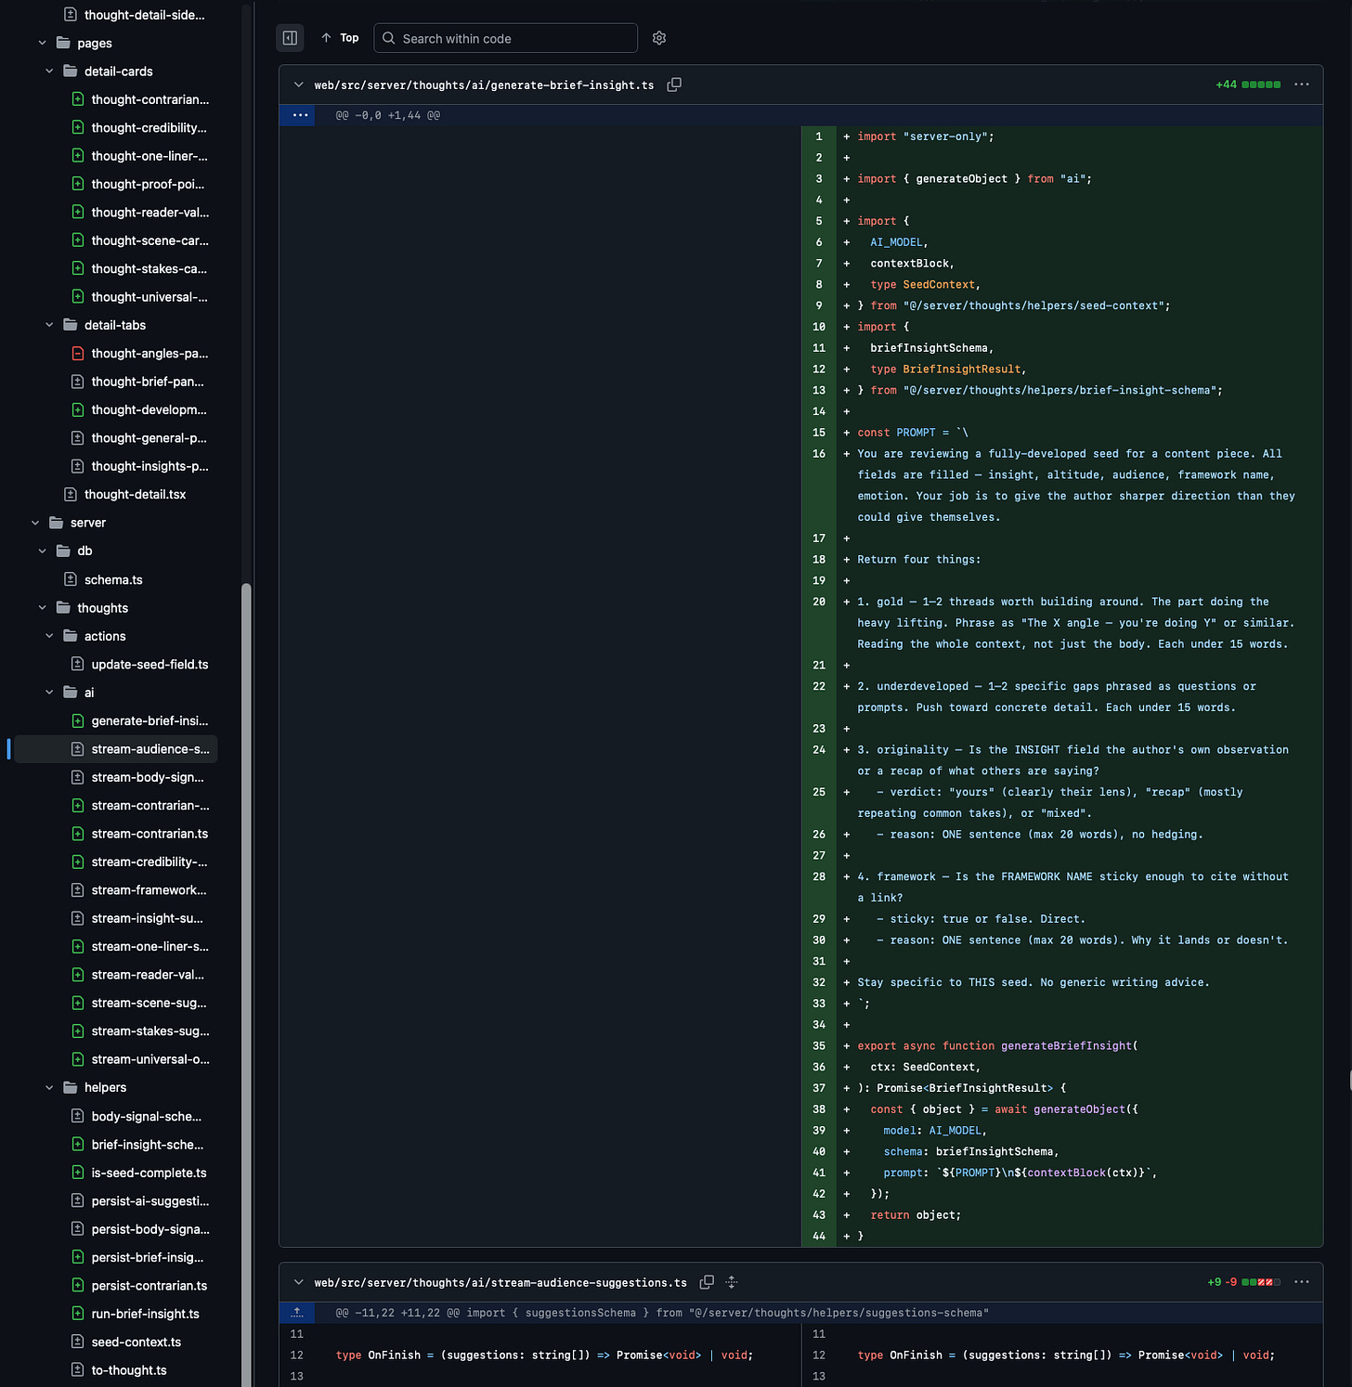
Task: Collapse the helpers folder
Action: [49, 1087]
